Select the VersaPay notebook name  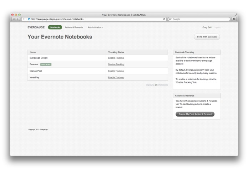click(34, 78)
